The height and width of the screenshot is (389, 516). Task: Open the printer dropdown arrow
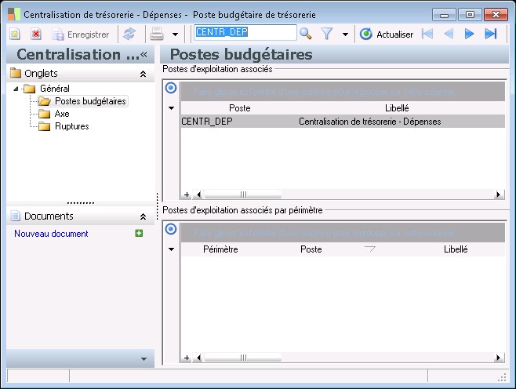coord(176,35)
